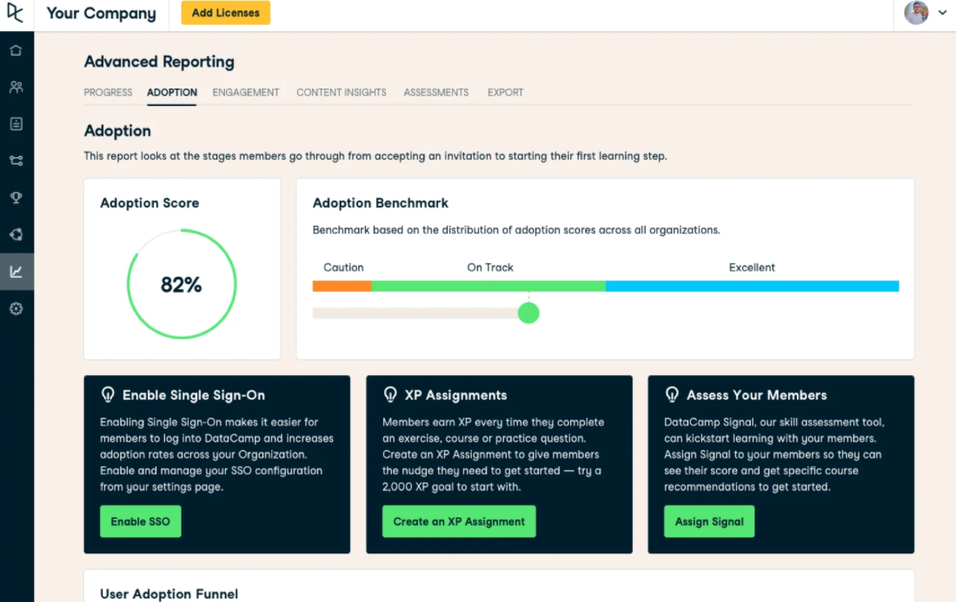Screen dimensions: 956x602
Task: Open the Members people icon in sidebar
Action: [x=17, y=87]
